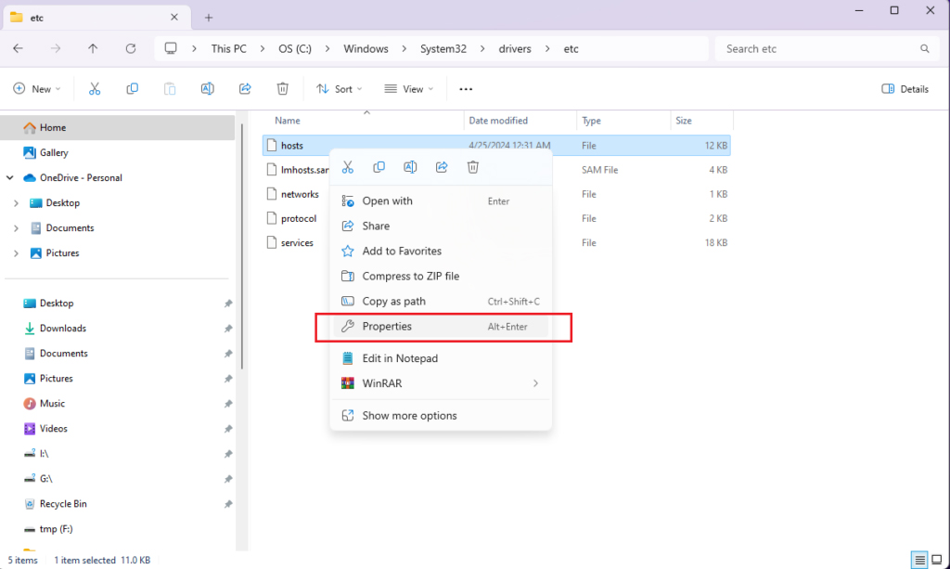The image size is (950, 569).
Task: Go up one folder level
Action: click(x=93, y=48)
